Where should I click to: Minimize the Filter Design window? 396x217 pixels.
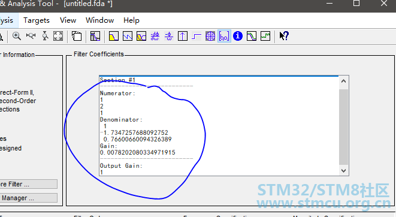tap(330, 4)
